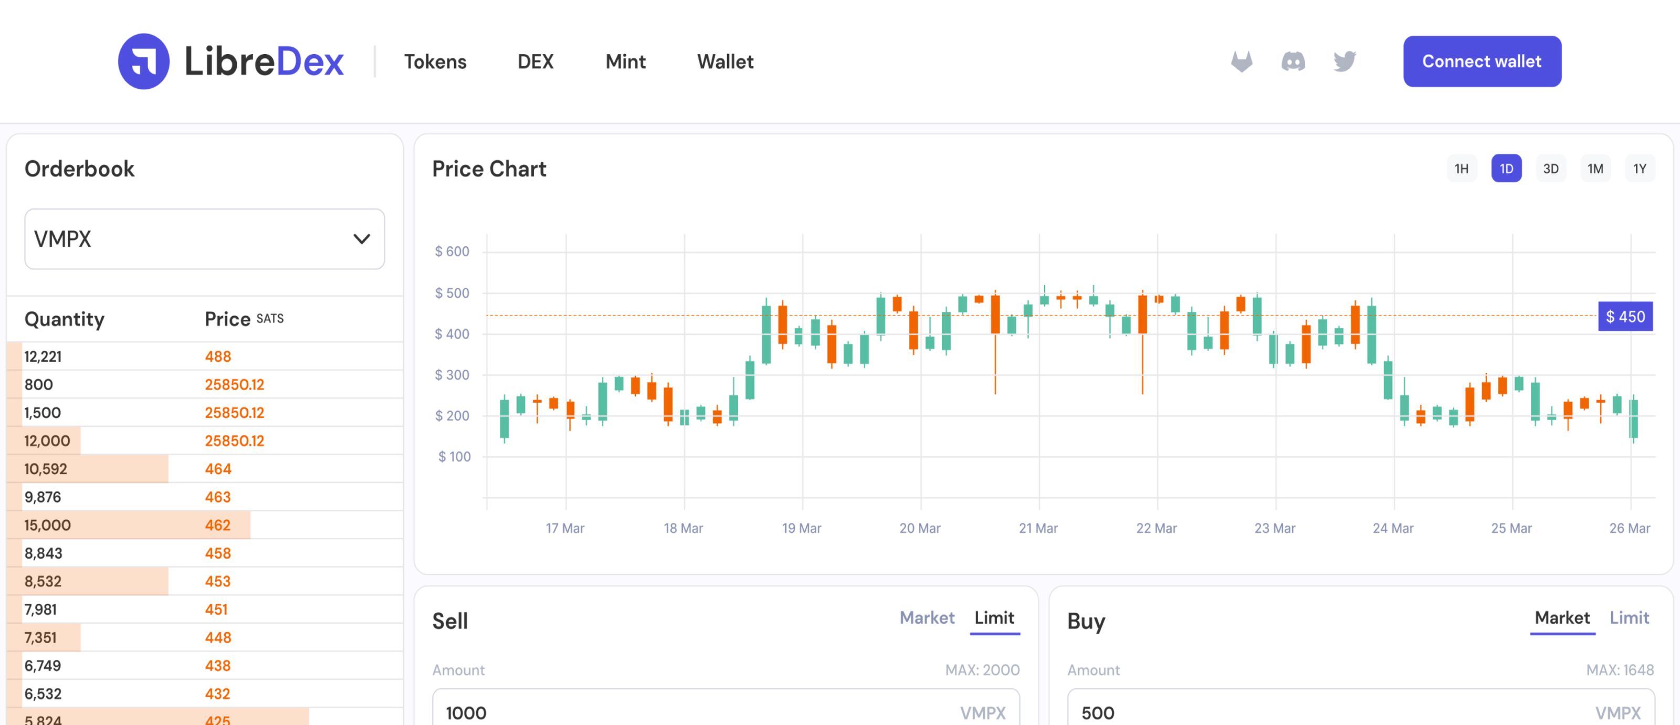Select the 1Y chart timeframe

tap(1640, 169)
